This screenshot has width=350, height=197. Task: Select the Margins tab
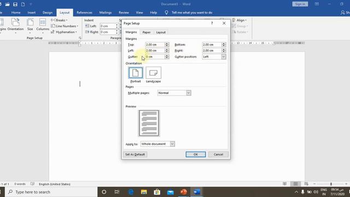(x=131, y=32)
